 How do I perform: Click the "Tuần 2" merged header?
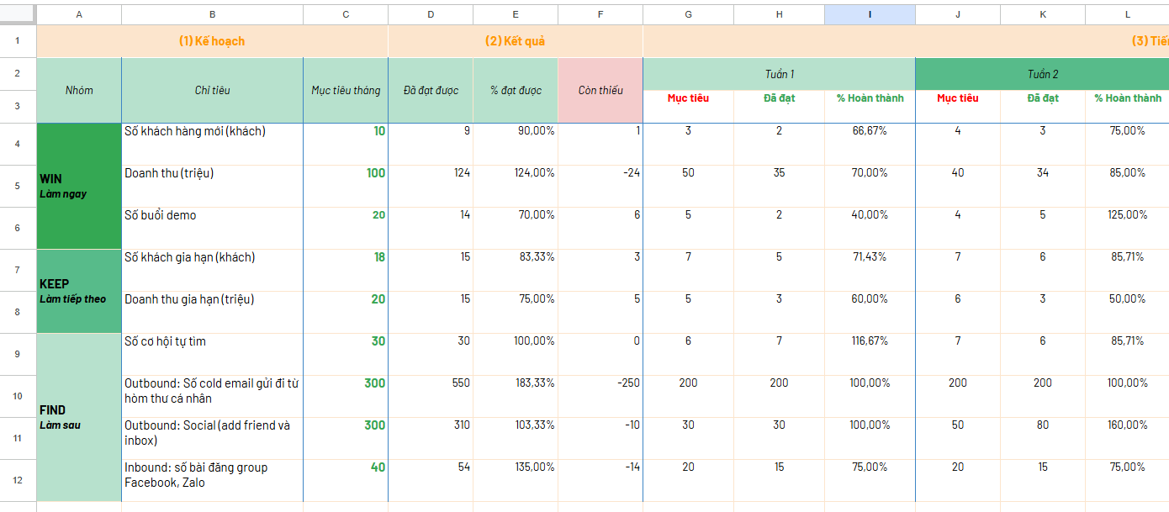pos(1042,74)
